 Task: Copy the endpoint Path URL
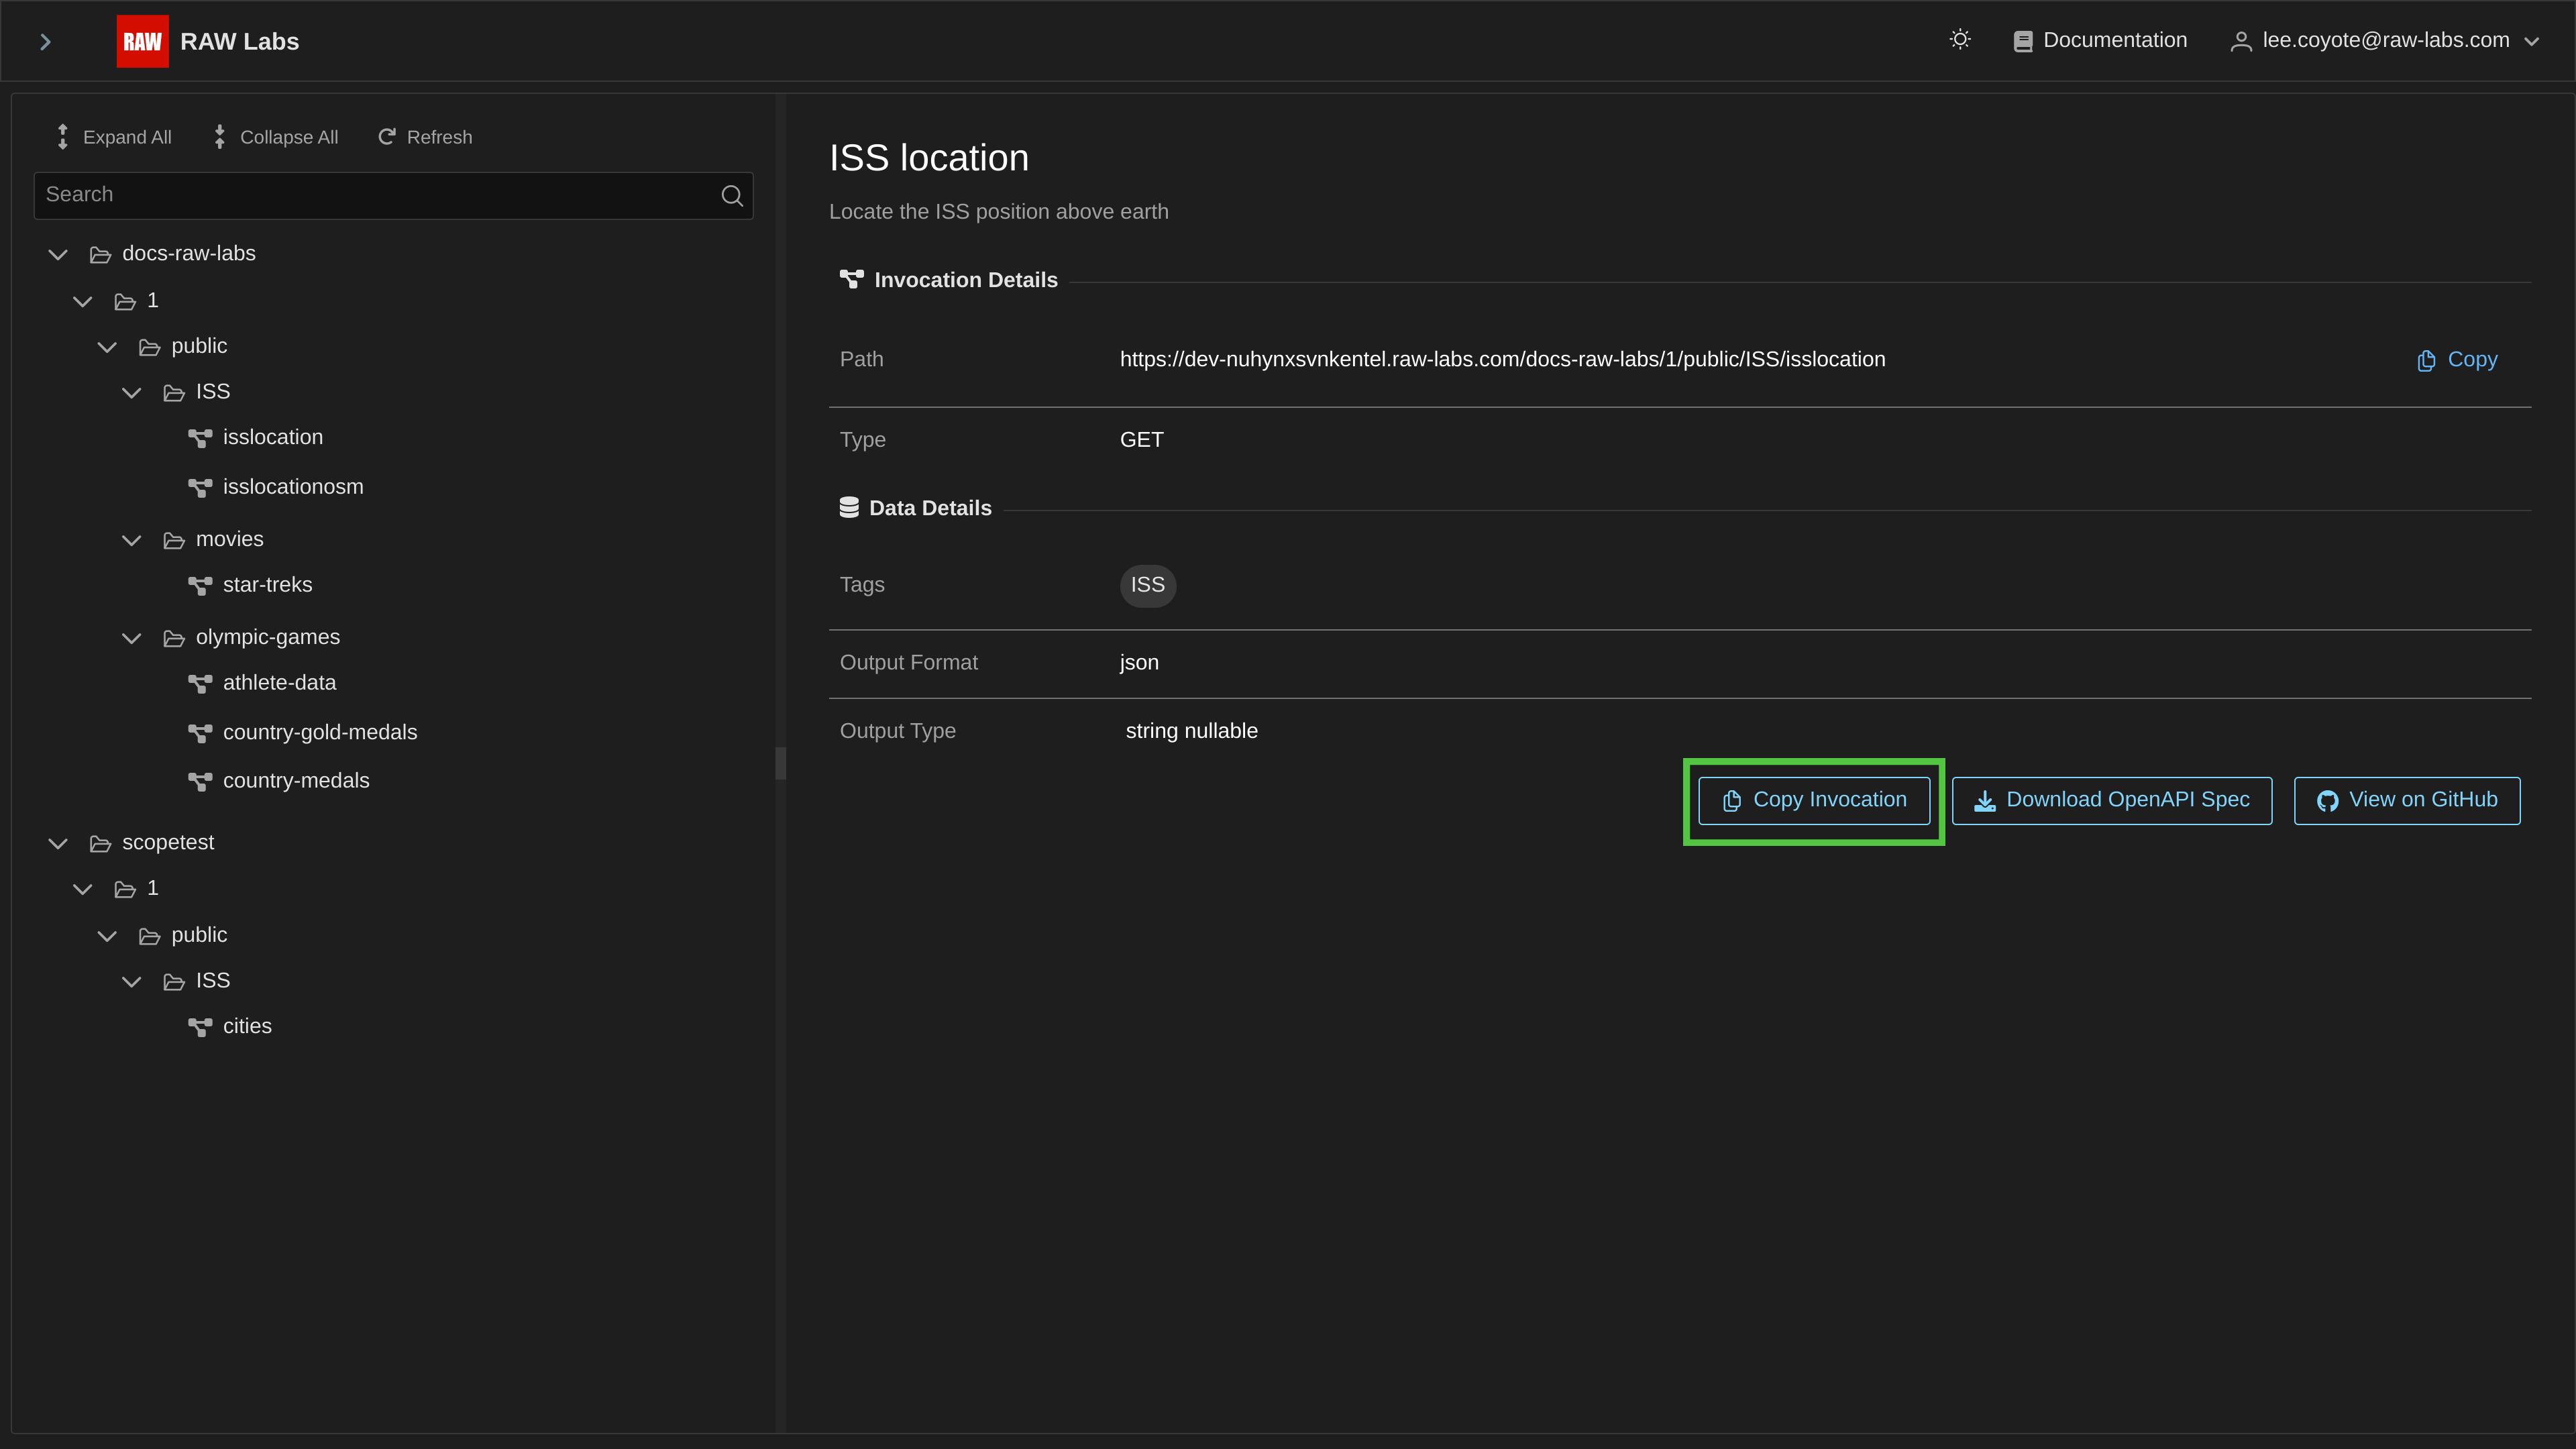pos(2457,360)
